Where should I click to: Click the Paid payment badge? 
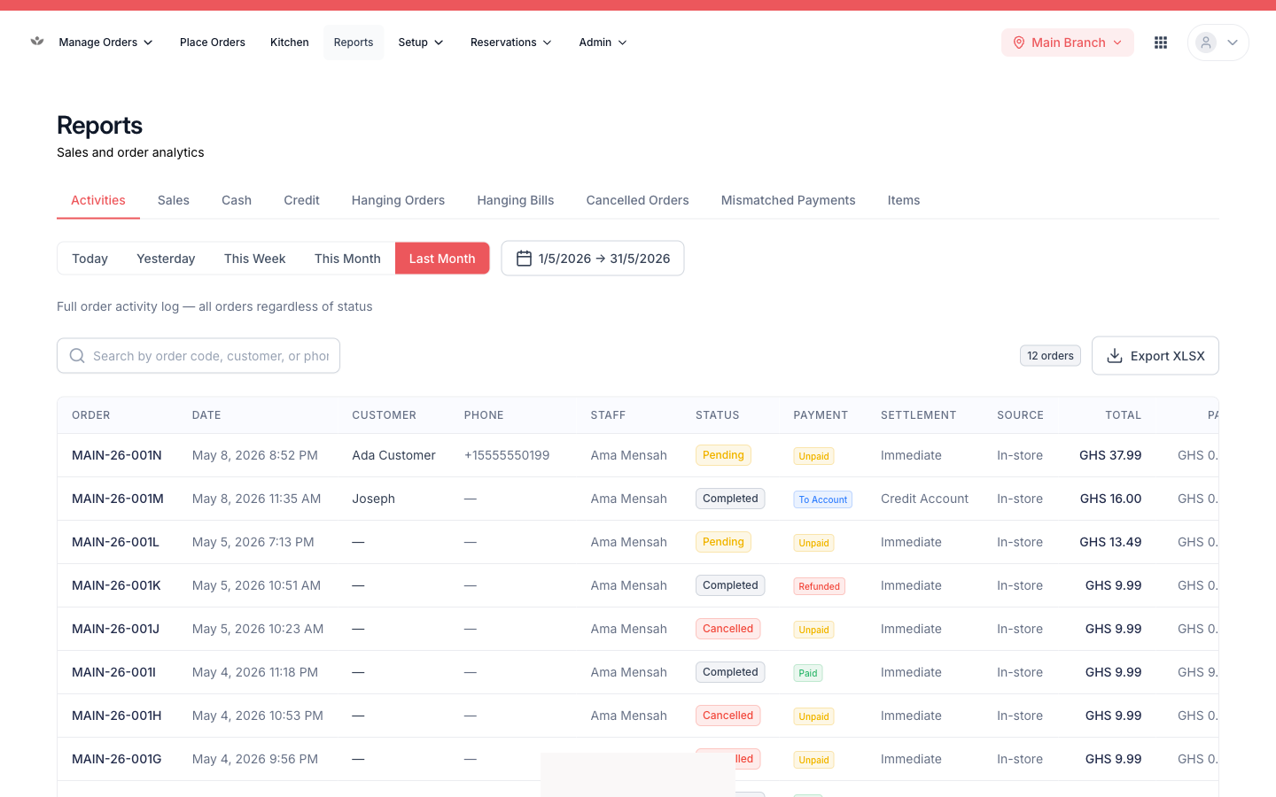(808, 673)
